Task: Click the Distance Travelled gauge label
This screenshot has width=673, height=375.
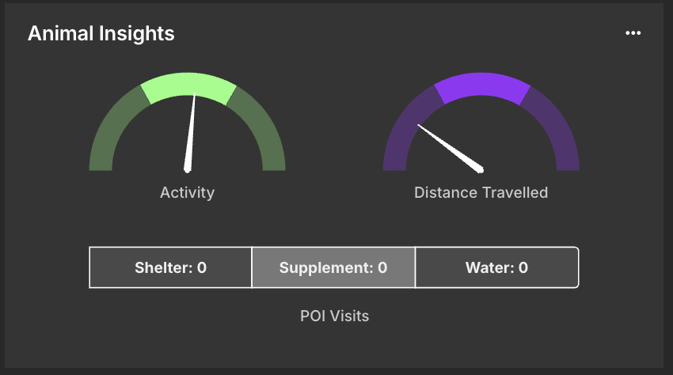Action: tap(481, 192)
